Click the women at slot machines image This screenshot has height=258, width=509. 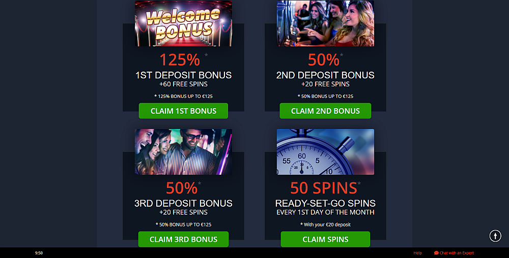(x=325, y=23)
